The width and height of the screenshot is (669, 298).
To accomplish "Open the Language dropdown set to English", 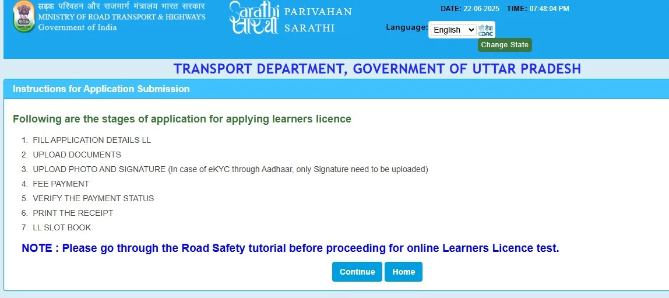I will tap(453, 30).
